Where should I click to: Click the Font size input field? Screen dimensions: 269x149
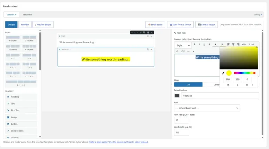click(181, 120)
